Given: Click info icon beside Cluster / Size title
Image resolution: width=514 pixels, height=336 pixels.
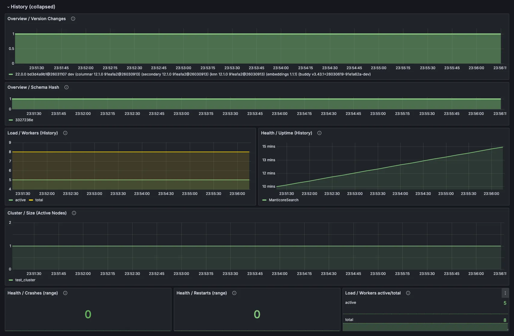Looking at the screenshot, I should [x=74, y=213].
